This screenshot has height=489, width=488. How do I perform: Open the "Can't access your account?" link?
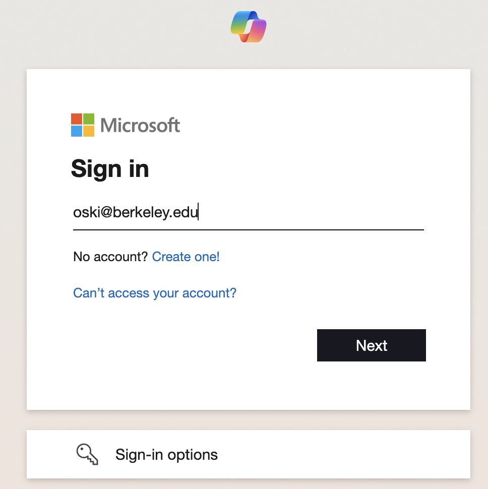[155, 293]
